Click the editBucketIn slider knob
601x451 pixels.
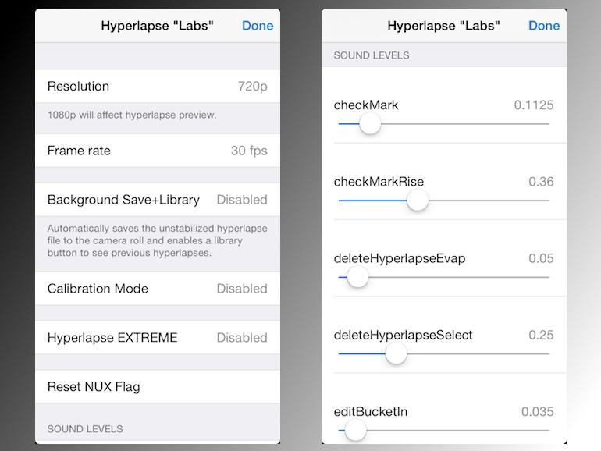pos(355,430)
